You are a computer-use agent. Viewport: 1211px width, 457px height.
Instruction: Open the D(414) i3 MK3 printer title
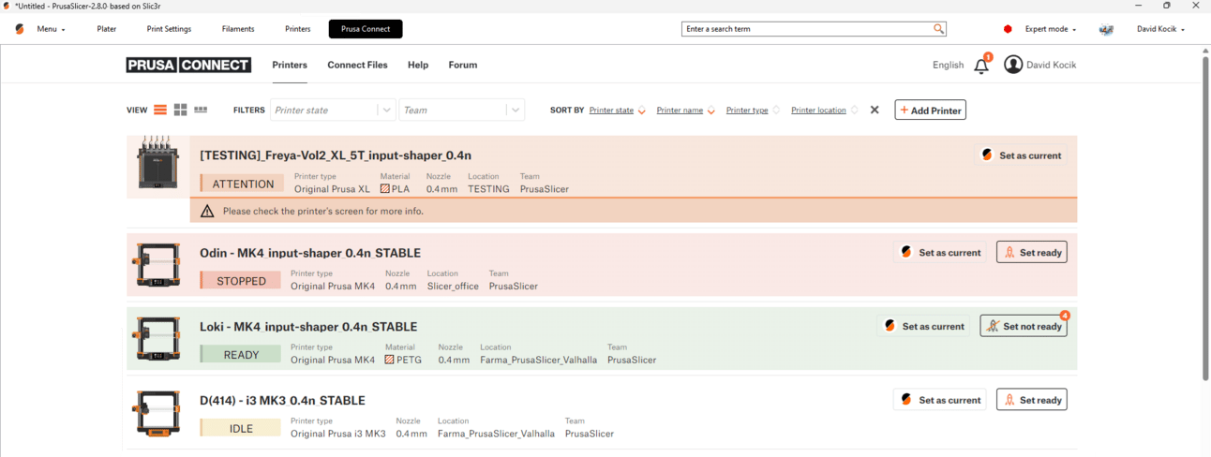[282, 401]
